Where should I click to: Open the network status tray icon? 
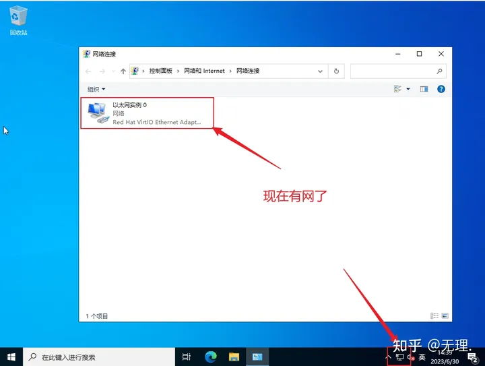(399, 357)
